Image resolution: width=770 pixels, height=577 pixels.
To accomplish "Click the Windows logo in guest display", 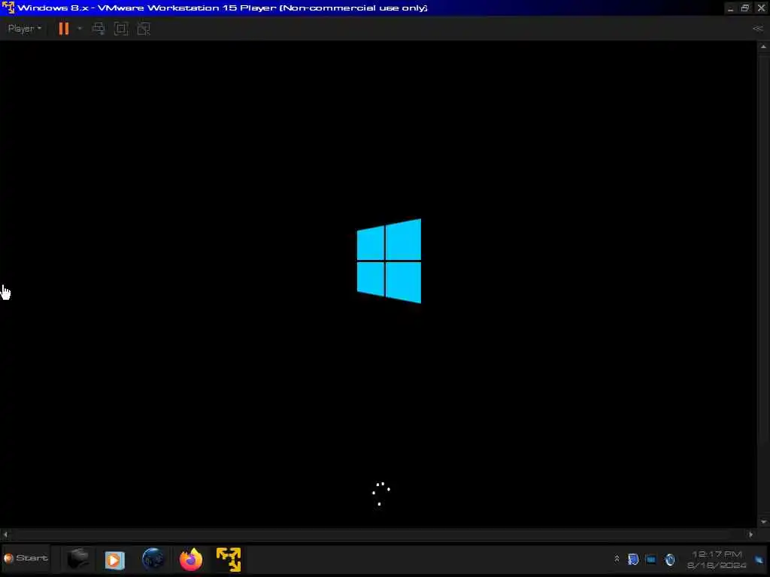I will [x=389, y=261].
